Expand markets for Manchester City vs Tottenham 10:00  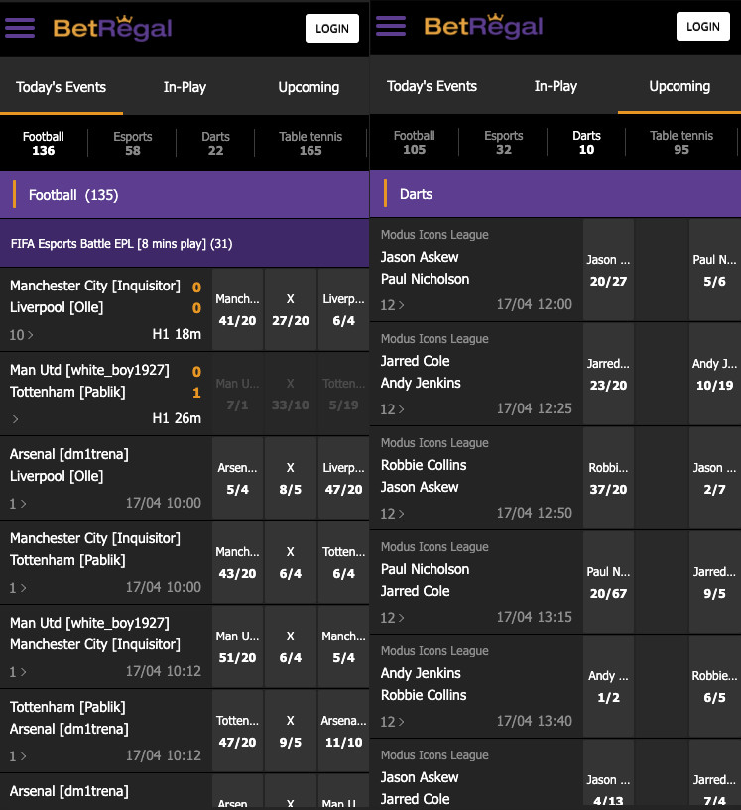(x=18, y=587)
